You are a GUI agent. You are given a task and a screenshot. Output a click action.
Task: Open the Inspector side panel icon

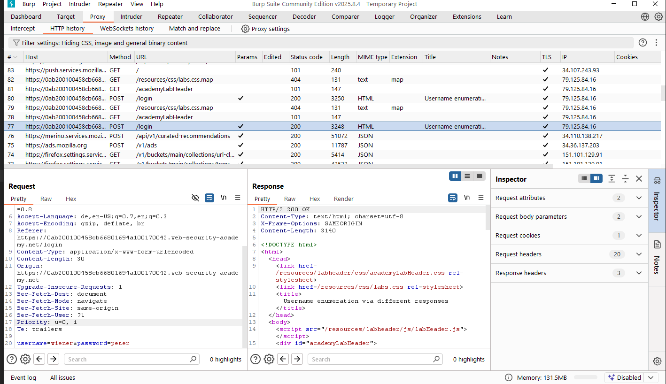coord(657,181)
